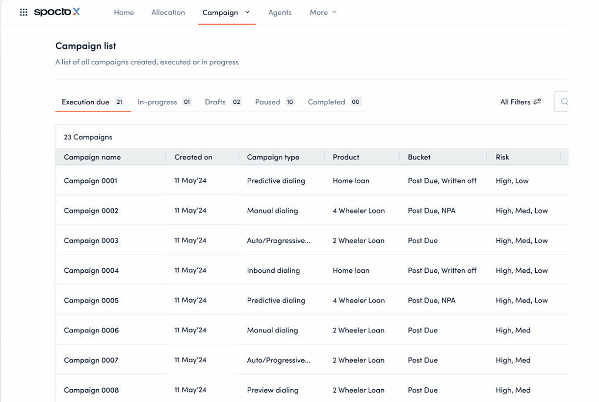The height and width of the screenshot is (402, 599).
Task: Go to the Home menu
Action: click(124, 12)
